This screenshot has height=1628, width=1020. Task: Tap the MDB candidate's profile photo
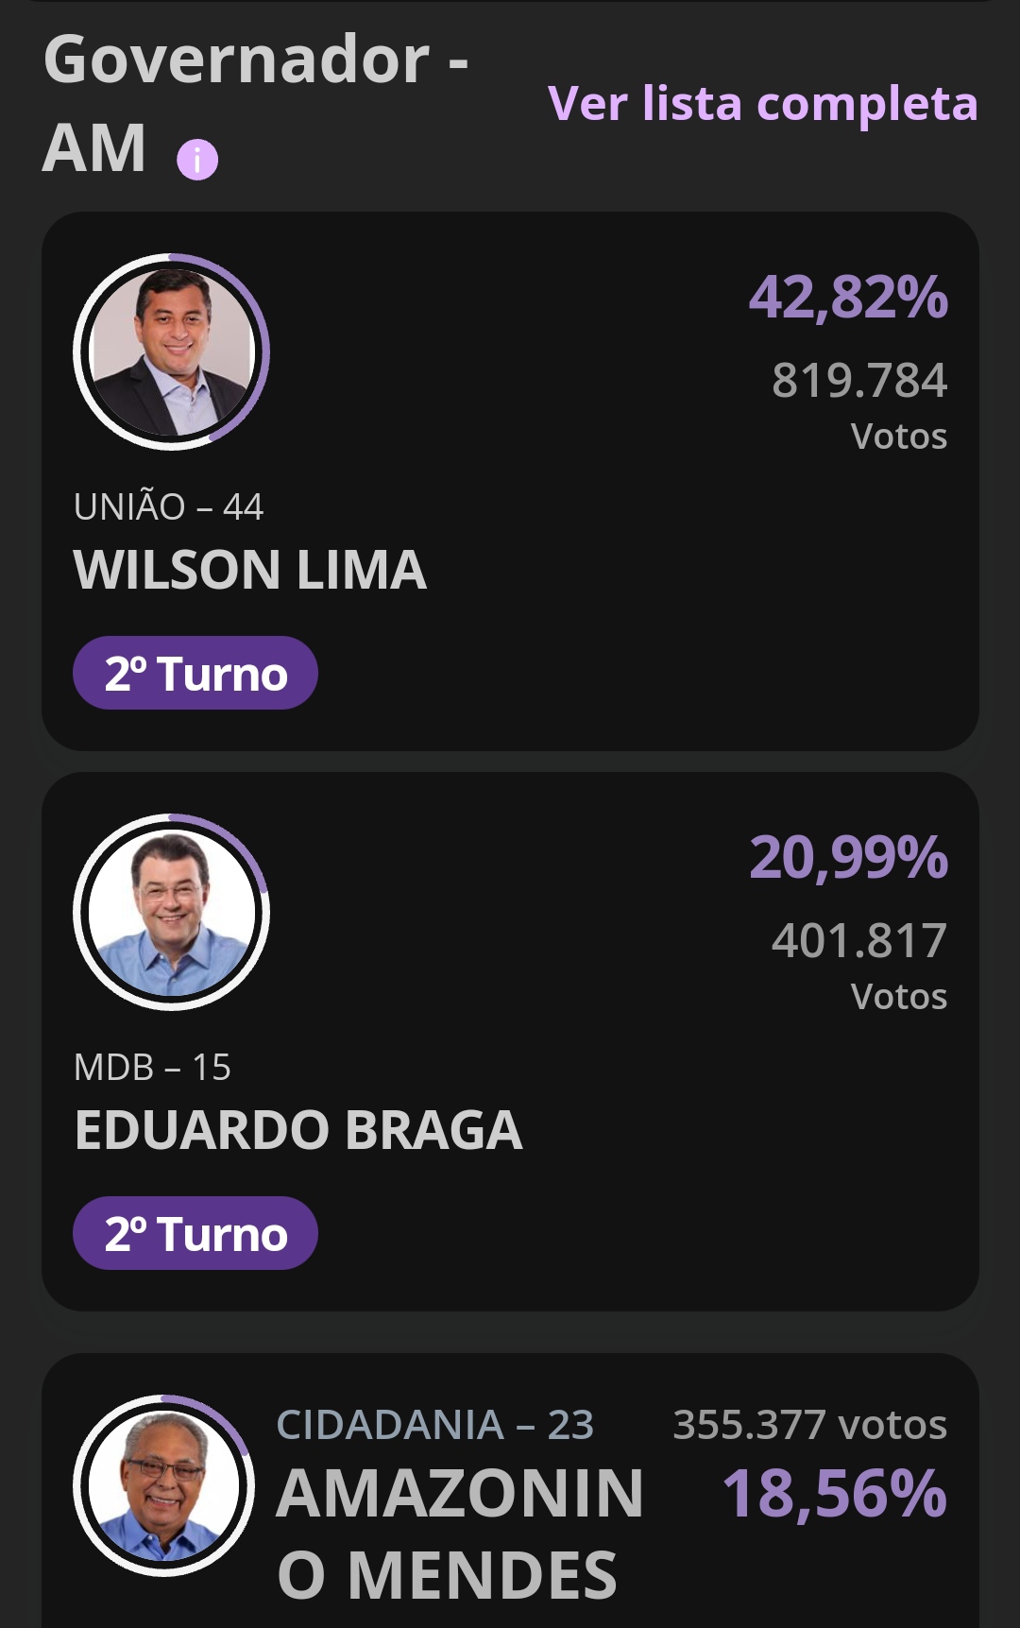tap(172, 912)
